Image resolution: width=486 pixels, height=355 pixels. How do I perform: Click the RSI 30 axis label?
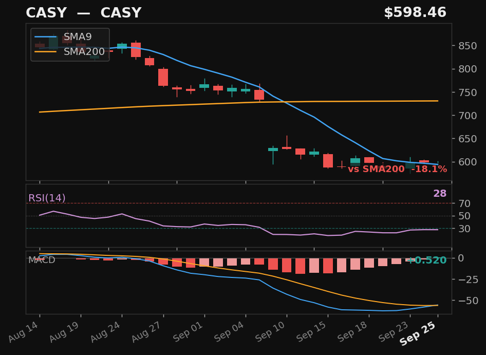(x=464, y=229)
